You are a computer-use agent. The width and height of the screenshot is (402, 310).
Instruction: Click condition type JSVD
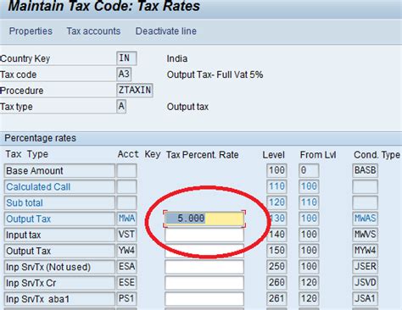click(365, 283)
